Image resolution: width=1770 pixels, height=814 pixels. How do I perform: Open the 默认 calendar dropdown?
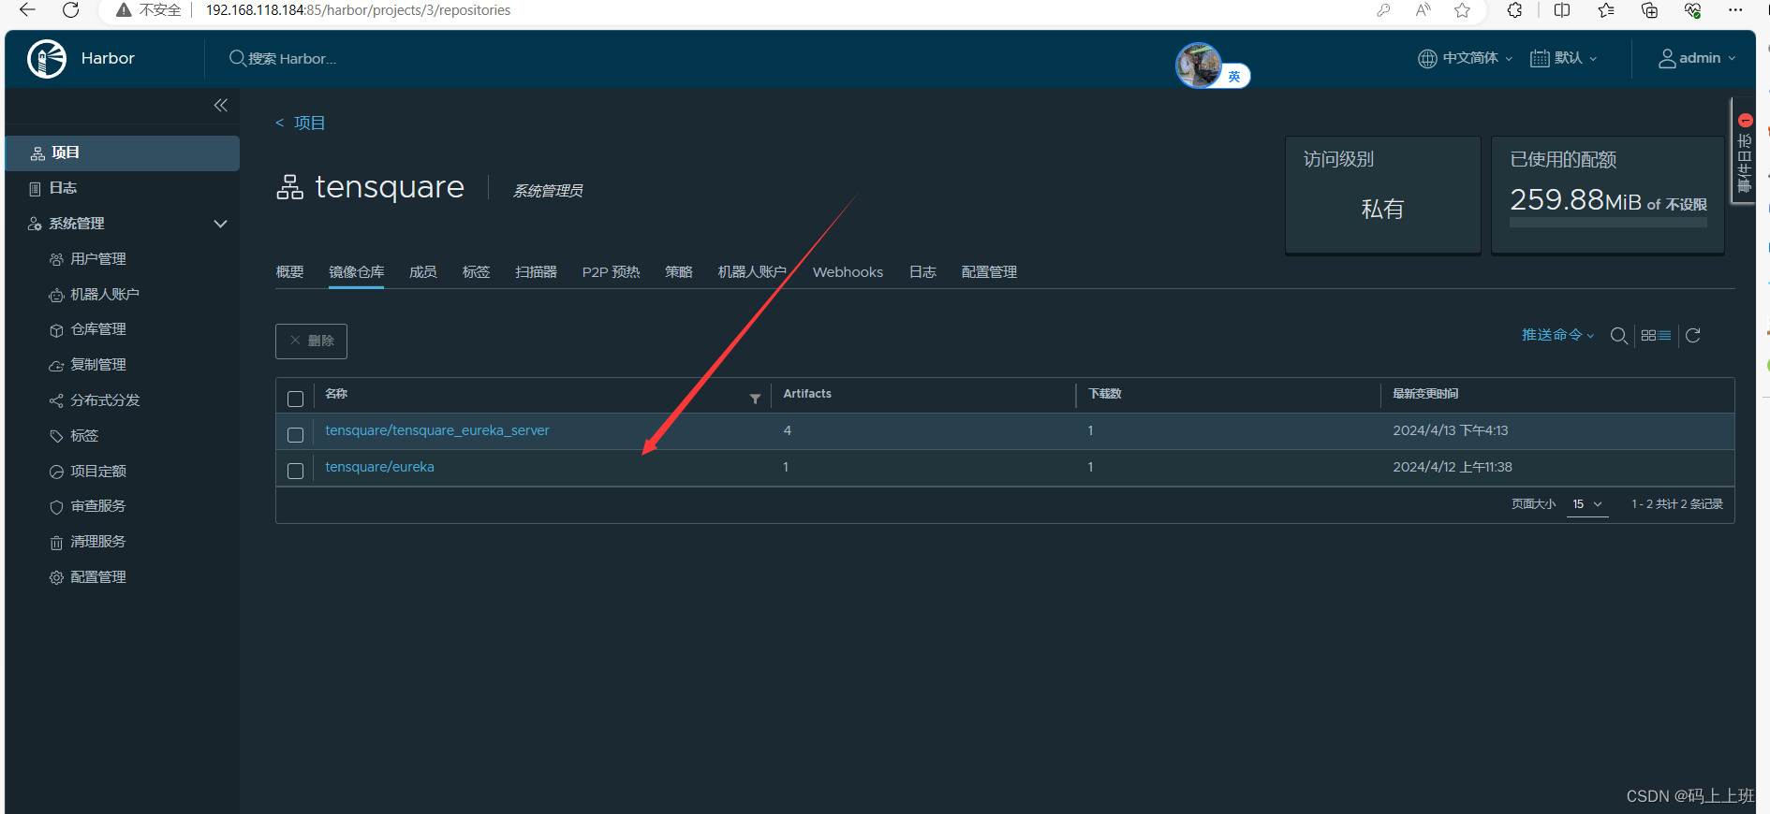pos(1564,58)
